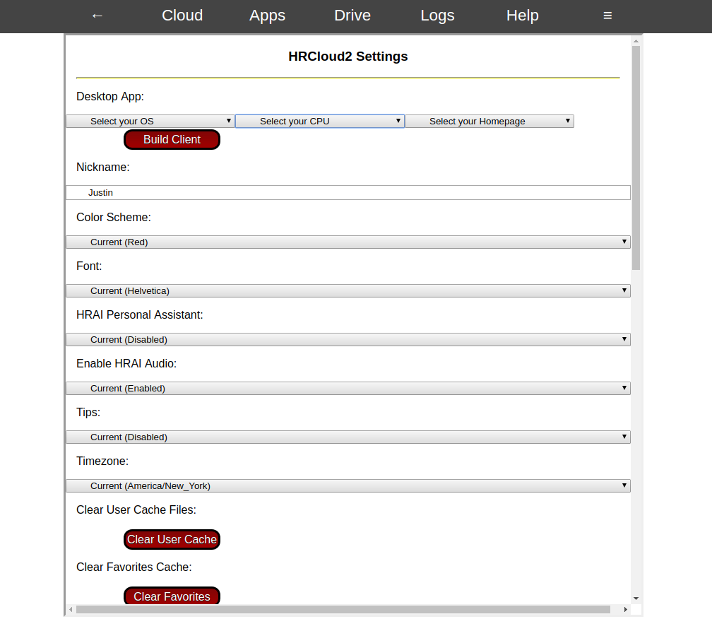Open the Select your Homepage dropdown
The image size is (712, 619).
(490, 121)
